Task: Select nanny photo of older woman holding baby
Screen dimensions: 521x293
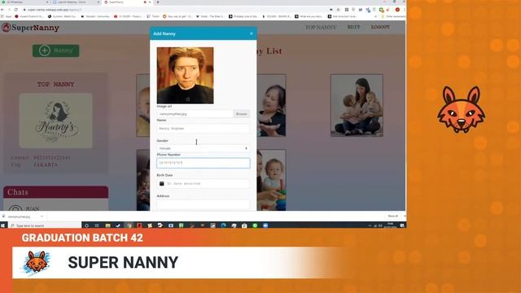Action: (x=271, y=105)
